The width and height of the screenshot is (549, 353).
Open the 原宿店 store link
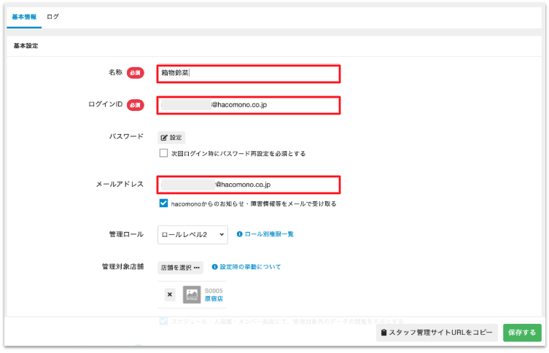click(x=214, y=299)
